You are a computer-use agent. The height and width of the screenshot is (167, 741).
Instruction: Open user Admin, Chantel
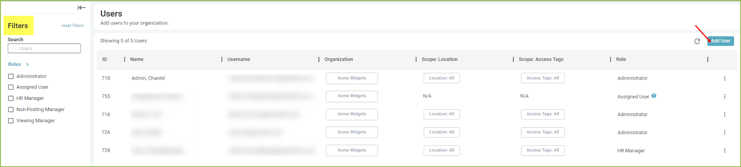click(148, 78)
